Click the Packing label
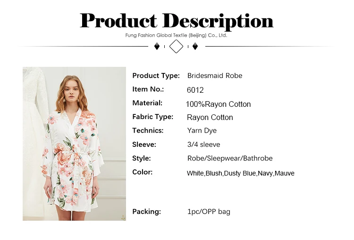Viewport: 354px width, 240px height. click(146, 212)
